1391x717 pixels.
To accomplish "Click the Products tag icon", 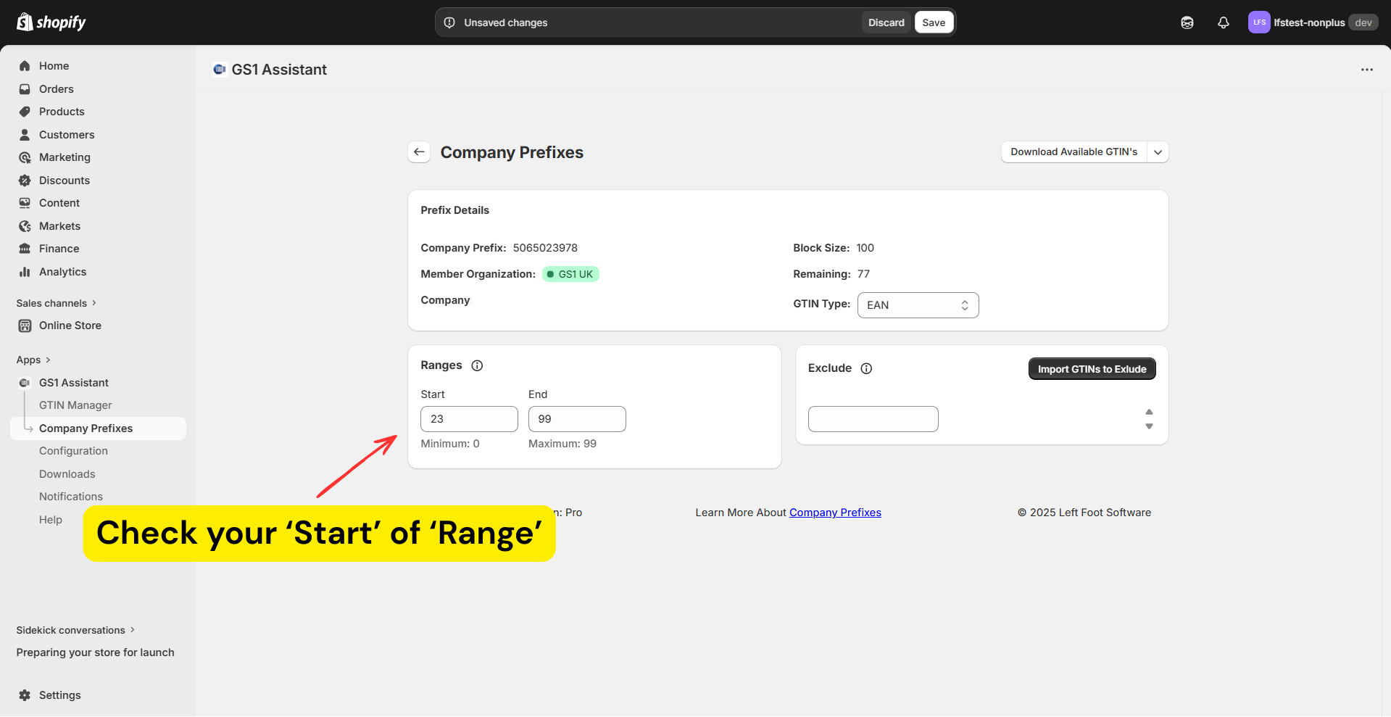I will (x=25, y=112).
